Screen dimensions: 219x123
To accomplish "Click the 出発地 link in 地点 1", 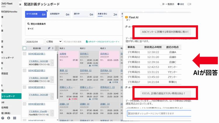I will tap(63, 54).
